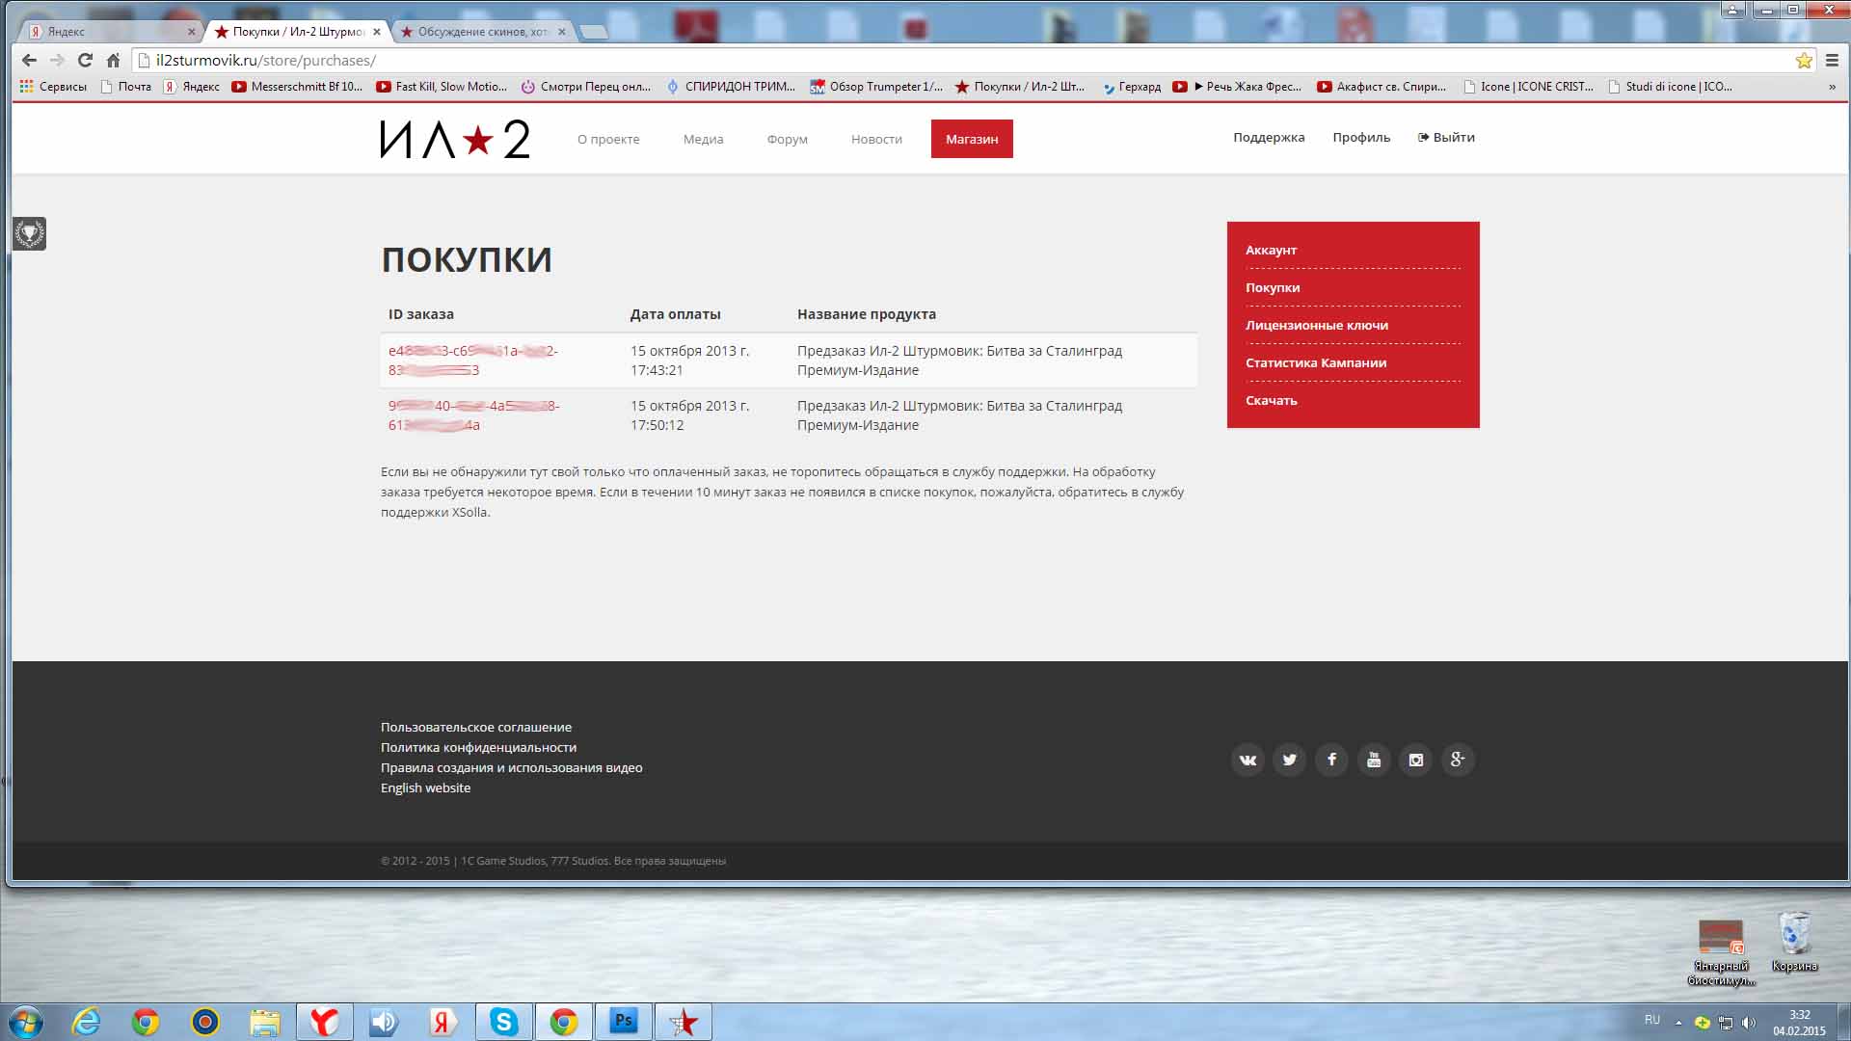Image resolution: width=1851 pixels, height=1041 pixels.
Task: Click the Windows Start orb
Action: click(25, 1022)
